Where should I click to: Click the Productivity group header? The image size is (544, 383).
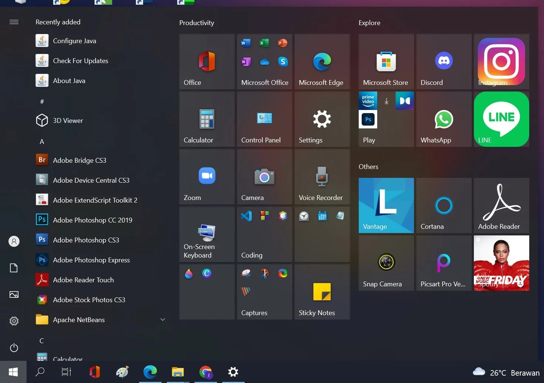(197, 23)
